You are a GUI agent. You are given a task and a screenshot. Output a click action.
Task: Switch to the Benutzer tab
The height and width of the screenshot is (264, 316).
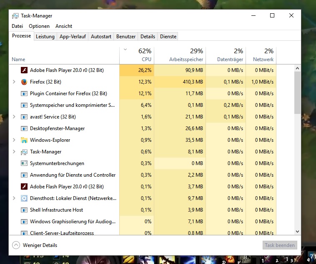click(x=126, y=37)
